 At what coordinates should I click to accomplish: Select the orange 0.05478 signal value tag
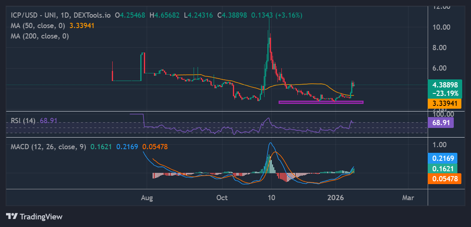pyautogui.click(x=444, y=178)
